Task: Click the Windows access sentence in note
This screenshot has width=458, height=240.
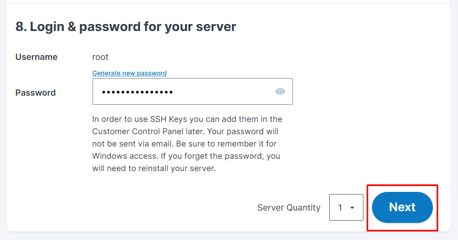Action: pos(125,156)
